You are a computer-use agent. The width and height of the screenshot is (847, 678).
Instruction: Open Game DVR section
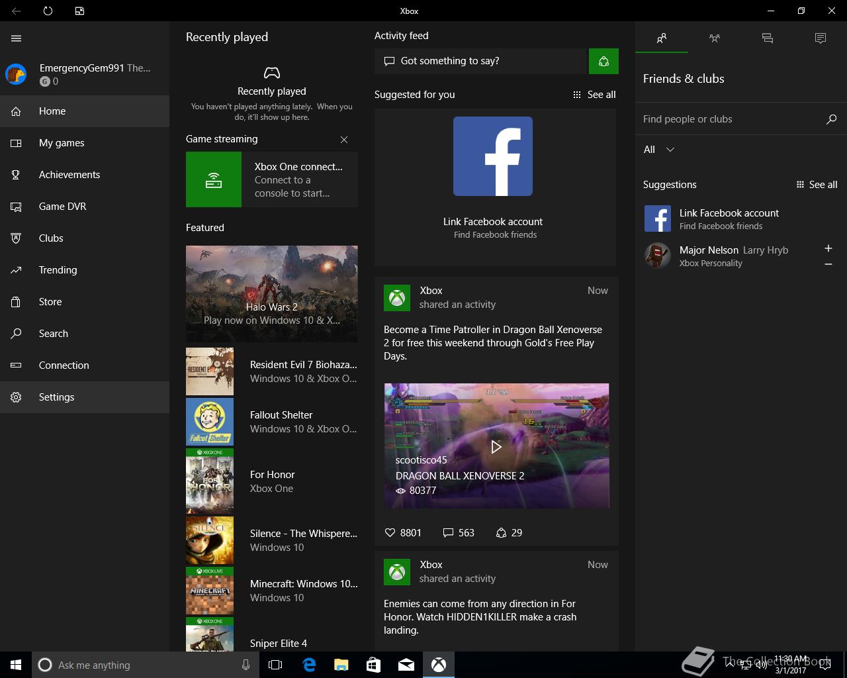point(85,207)
